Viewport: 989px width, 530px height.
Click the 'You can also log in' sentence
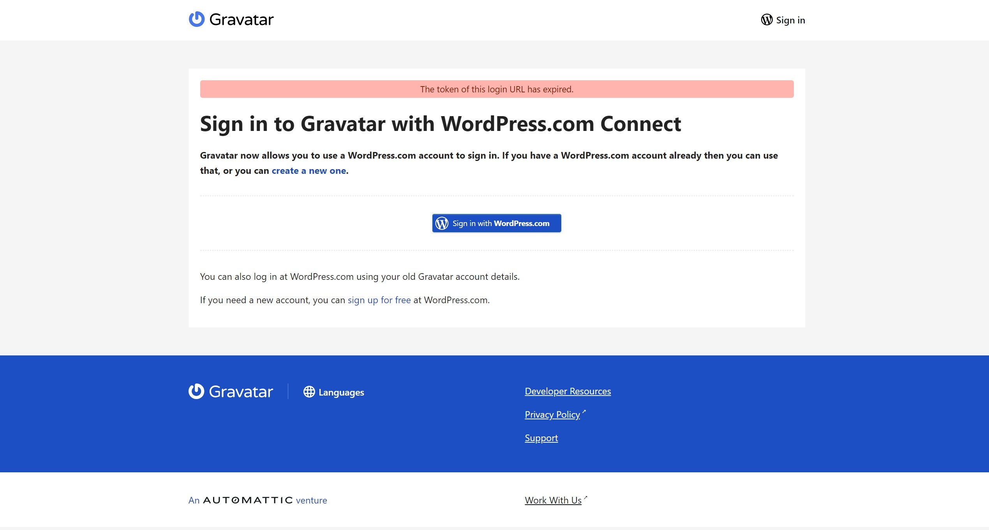(360, 277)
